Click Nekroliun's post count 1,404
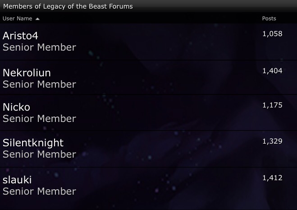 point(272,70)
